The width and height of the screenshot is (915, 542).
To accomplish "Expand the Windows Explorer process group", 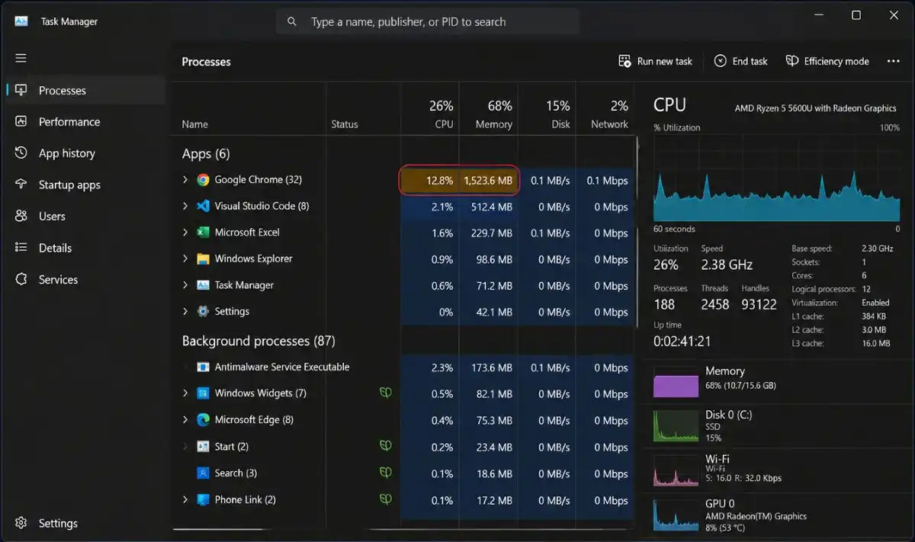I will click(x=185, y=258).
